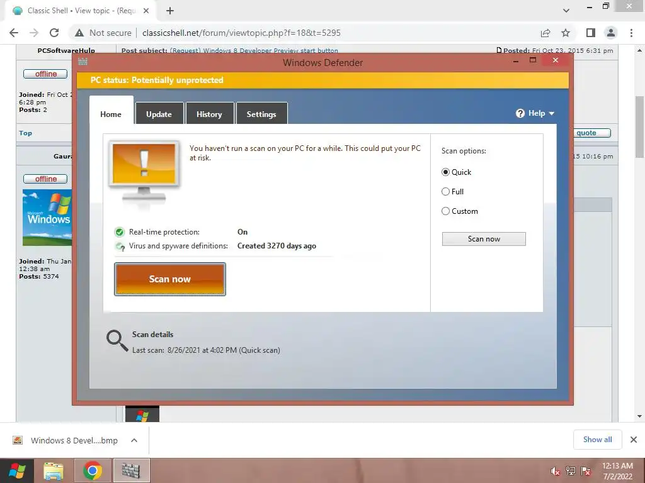Open the tab search chevron in Chrome
Viewport: 645px width, 483px height.
566,11
